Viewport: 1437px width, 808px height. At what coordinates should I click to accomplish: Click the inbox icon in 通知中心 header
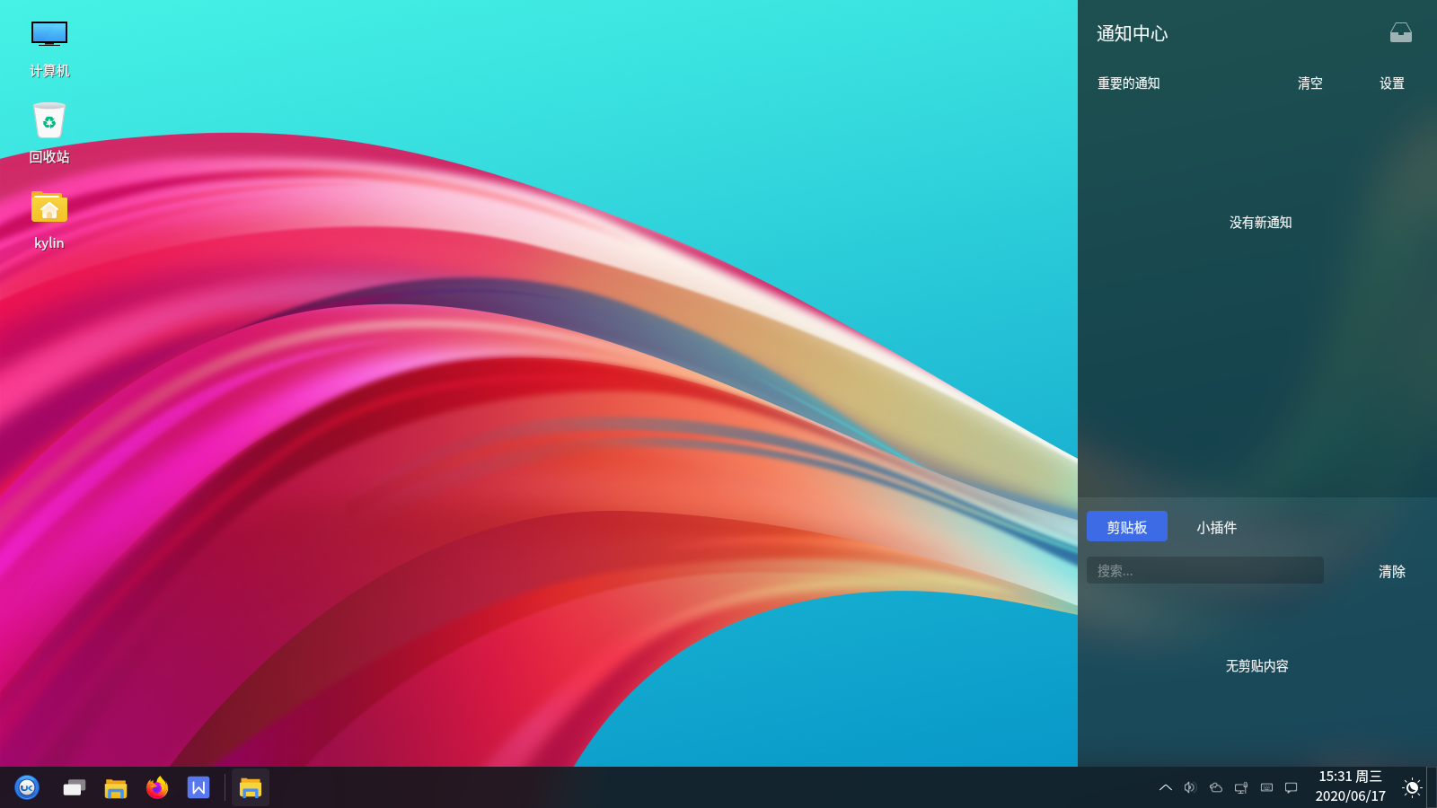(x=1400, y=33)
